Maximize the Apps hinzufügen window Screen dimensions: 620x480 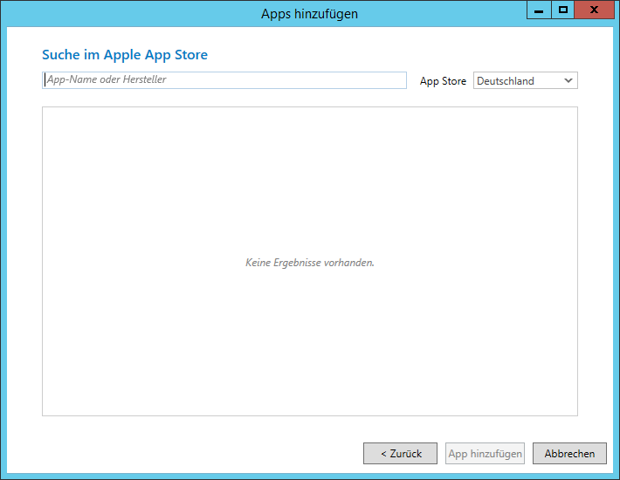coord(563,10)
